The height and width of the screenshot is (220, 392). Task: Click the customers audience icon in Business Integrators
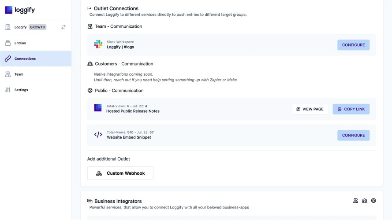(x=364, y=201)
